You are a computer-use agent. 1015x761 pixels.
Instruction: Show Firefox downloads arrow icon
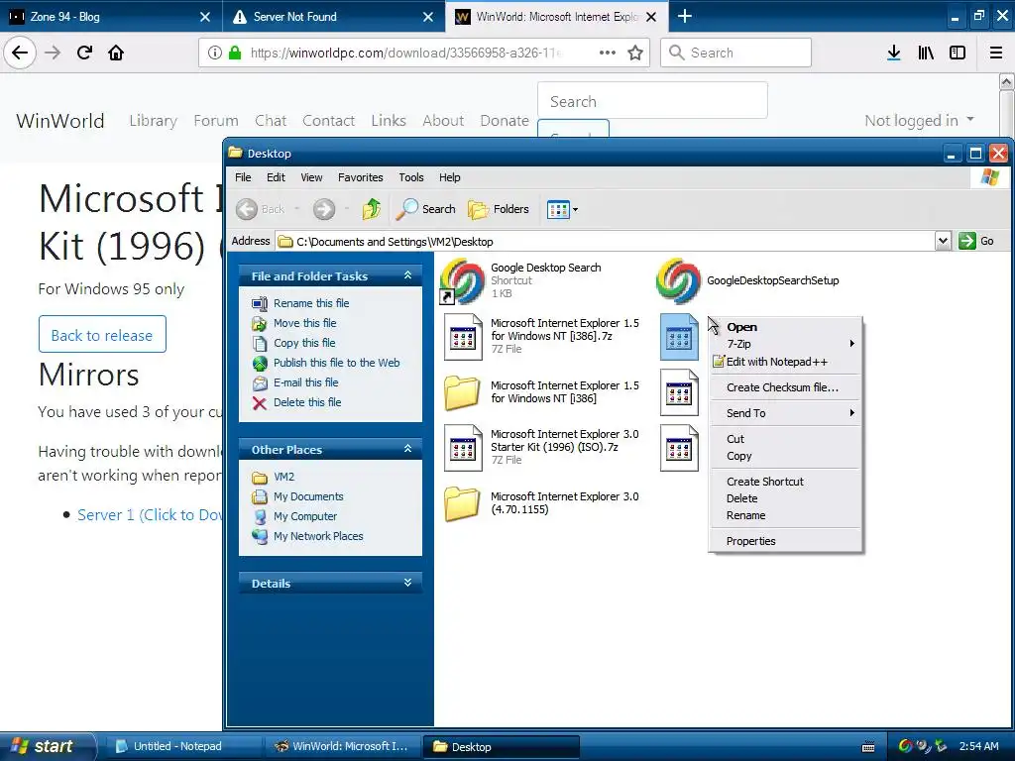click(894, 53)
